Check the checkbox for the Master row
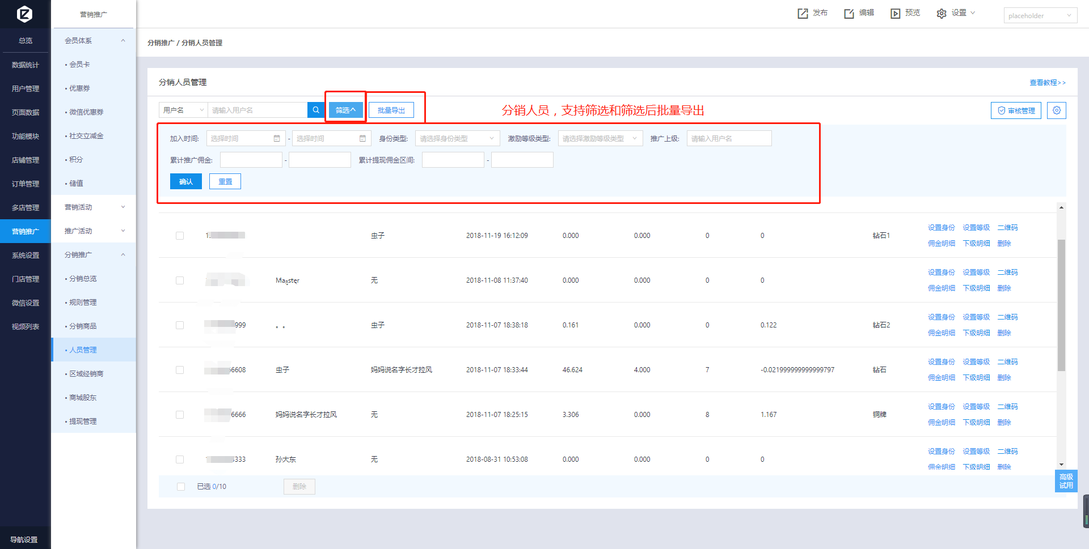This screenshot has height=549, width=1089. pos(180,280)
